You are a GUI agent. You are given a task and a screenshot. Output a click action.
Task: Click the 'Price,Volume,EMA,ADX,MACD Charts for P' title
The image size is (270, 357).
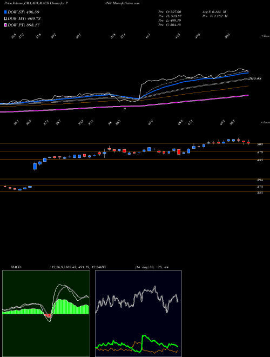pos(36,3)
